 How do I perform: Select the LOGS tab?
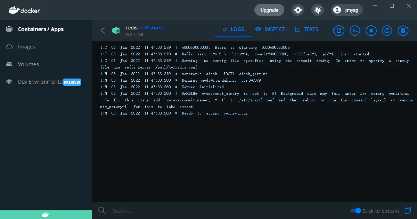233,29
